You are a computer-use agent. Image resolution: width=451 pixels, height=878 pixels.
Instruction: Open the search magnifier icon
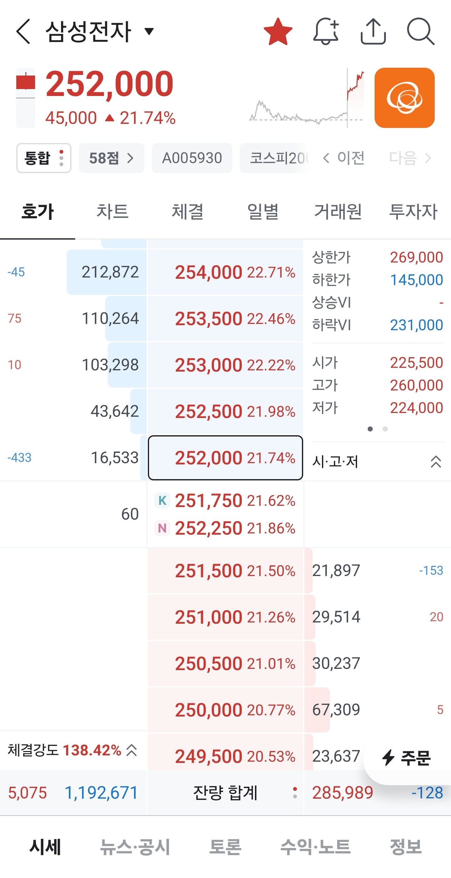click(421, 31)
